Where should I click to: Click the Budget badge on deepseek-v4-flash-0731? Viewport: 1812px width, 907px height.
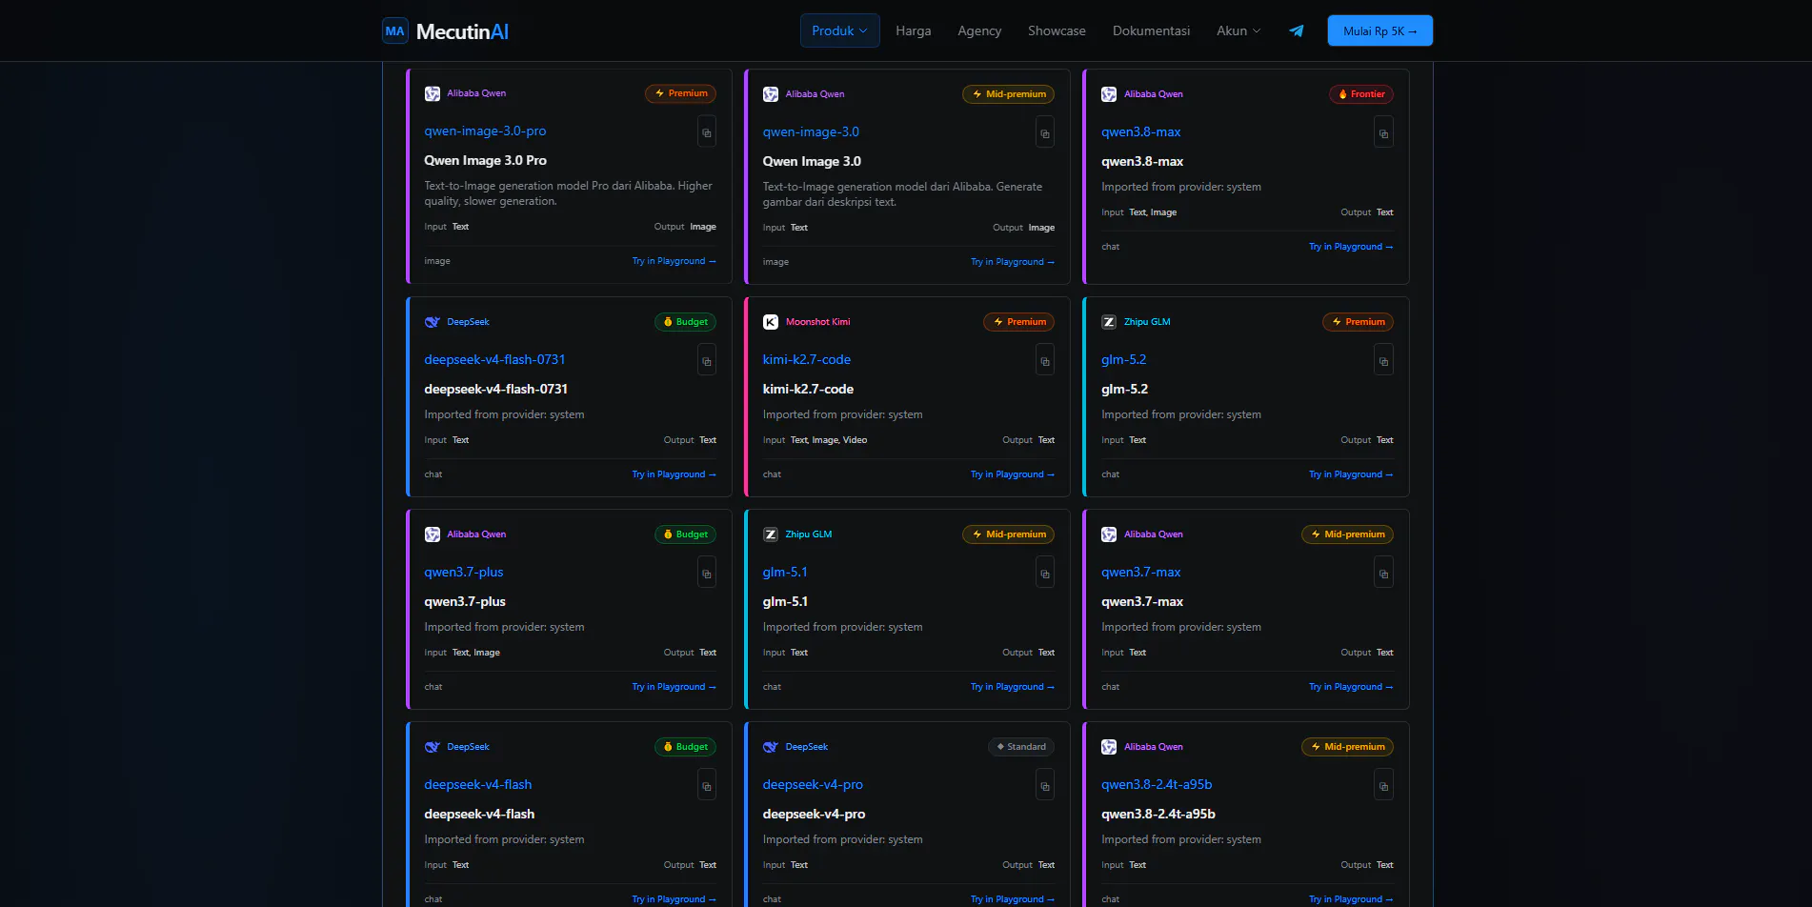(x=686, y=322)
